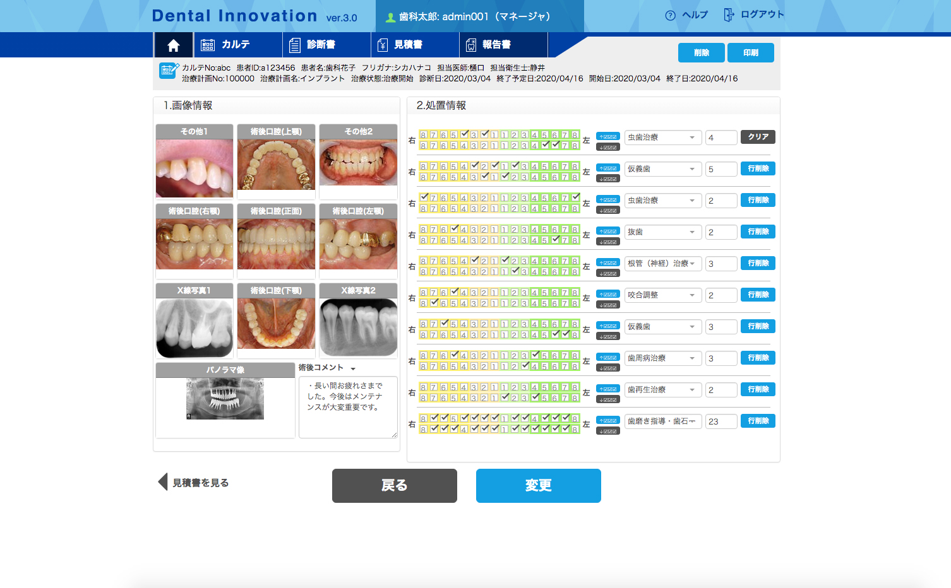Uncheck upper right tooth 3 in the 根管（神経）治療 row
Screen dimensions: 951x588
[474, 261]
